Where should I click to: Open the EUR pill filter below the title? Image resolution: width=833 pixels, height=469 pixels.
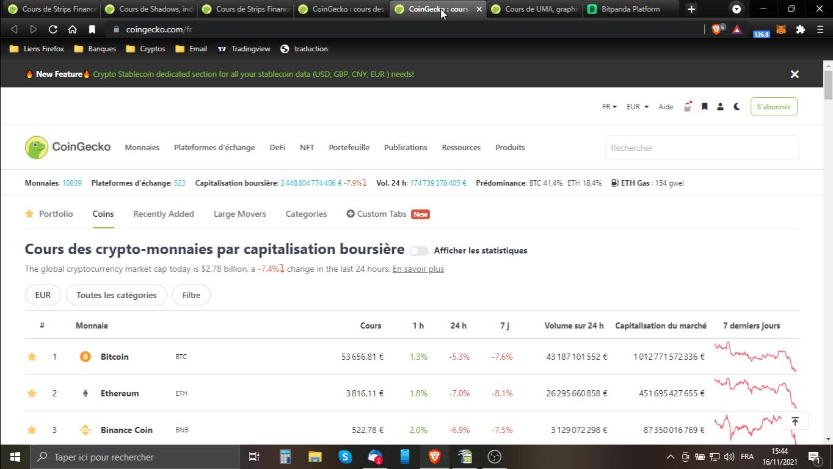coord(43,295)
